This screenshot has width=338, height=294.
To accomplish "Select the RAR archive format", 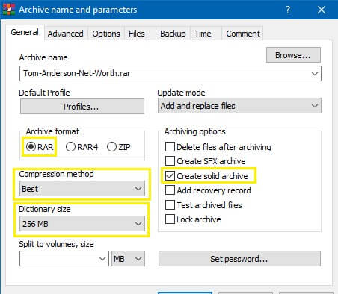I will 40,147.
